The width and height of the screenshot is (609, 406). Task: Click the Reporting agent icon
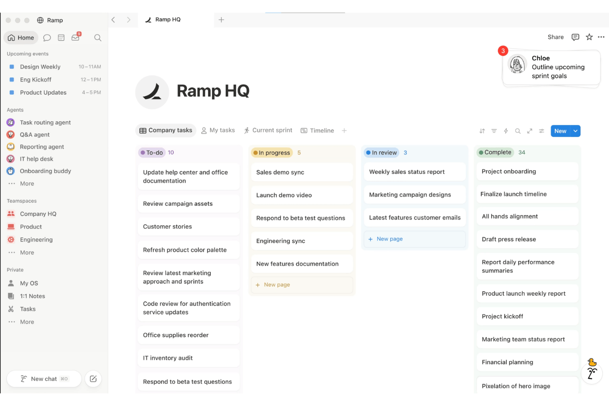pyautogui.click(x=11, y=146)
